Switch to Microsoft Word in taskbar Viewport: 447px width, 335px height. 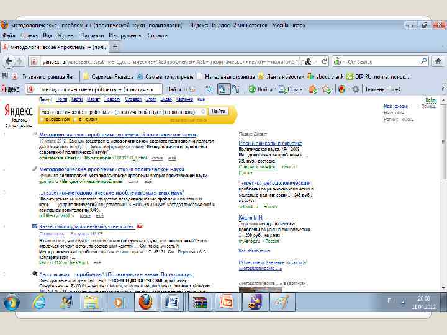(171, 302)
